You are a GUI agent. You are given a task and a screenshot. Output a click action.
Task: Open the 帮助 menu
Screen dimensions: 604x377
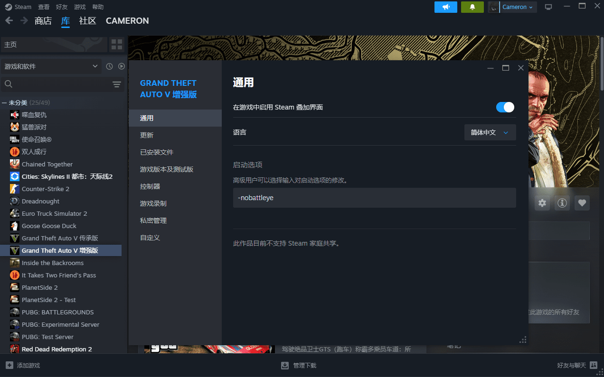click(98, 7)
